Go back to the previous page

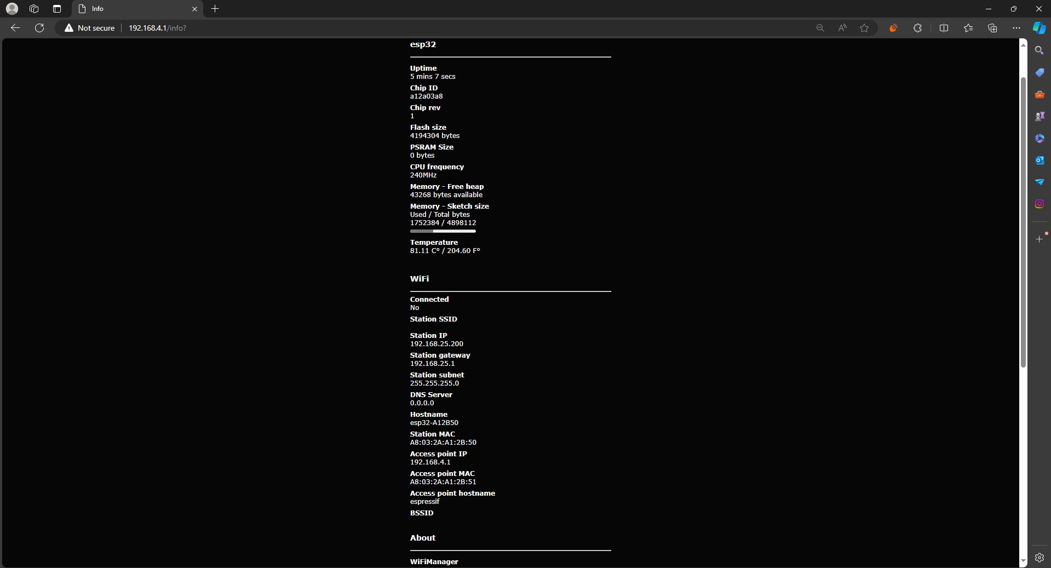[15, 28]
